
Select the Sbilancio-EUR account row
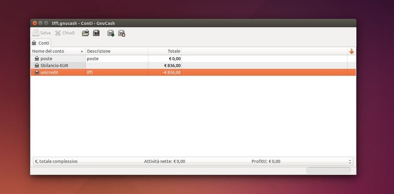[193, 66]
